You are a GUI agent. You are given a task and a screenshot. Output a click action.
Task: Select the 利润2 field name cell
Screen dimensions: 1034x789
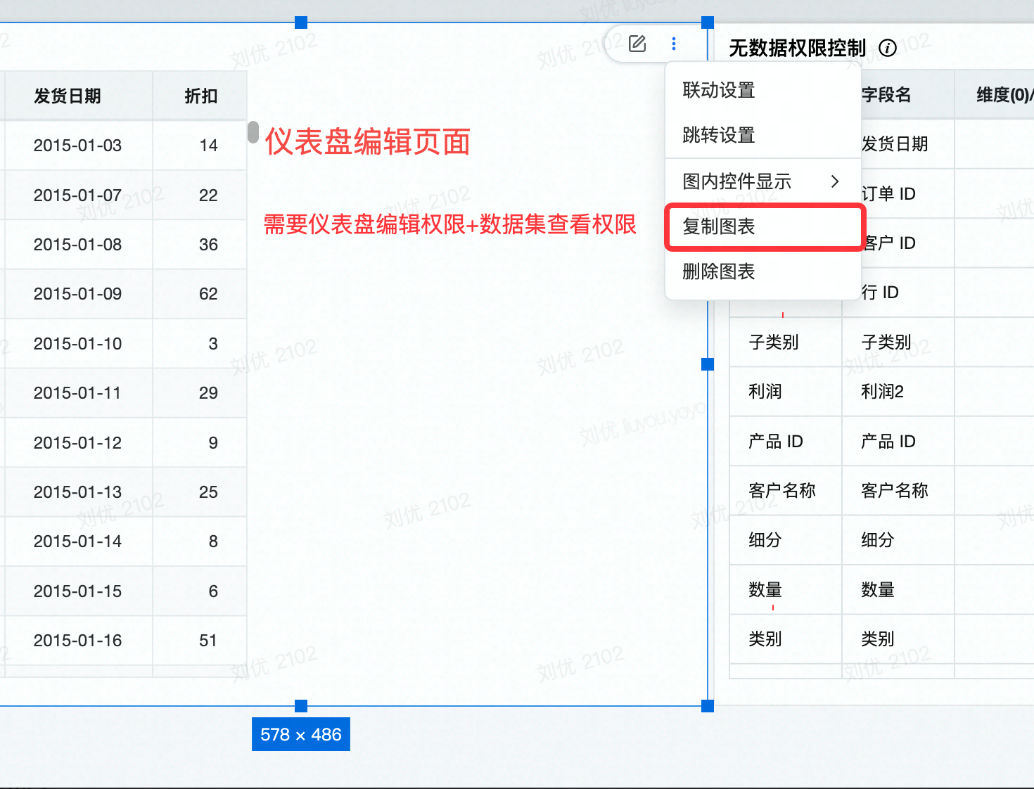coord(882,392)
